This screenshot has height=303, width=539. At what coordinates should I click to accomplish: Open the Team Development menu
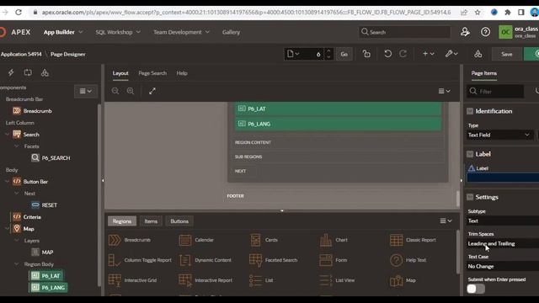tap(181, 32)
